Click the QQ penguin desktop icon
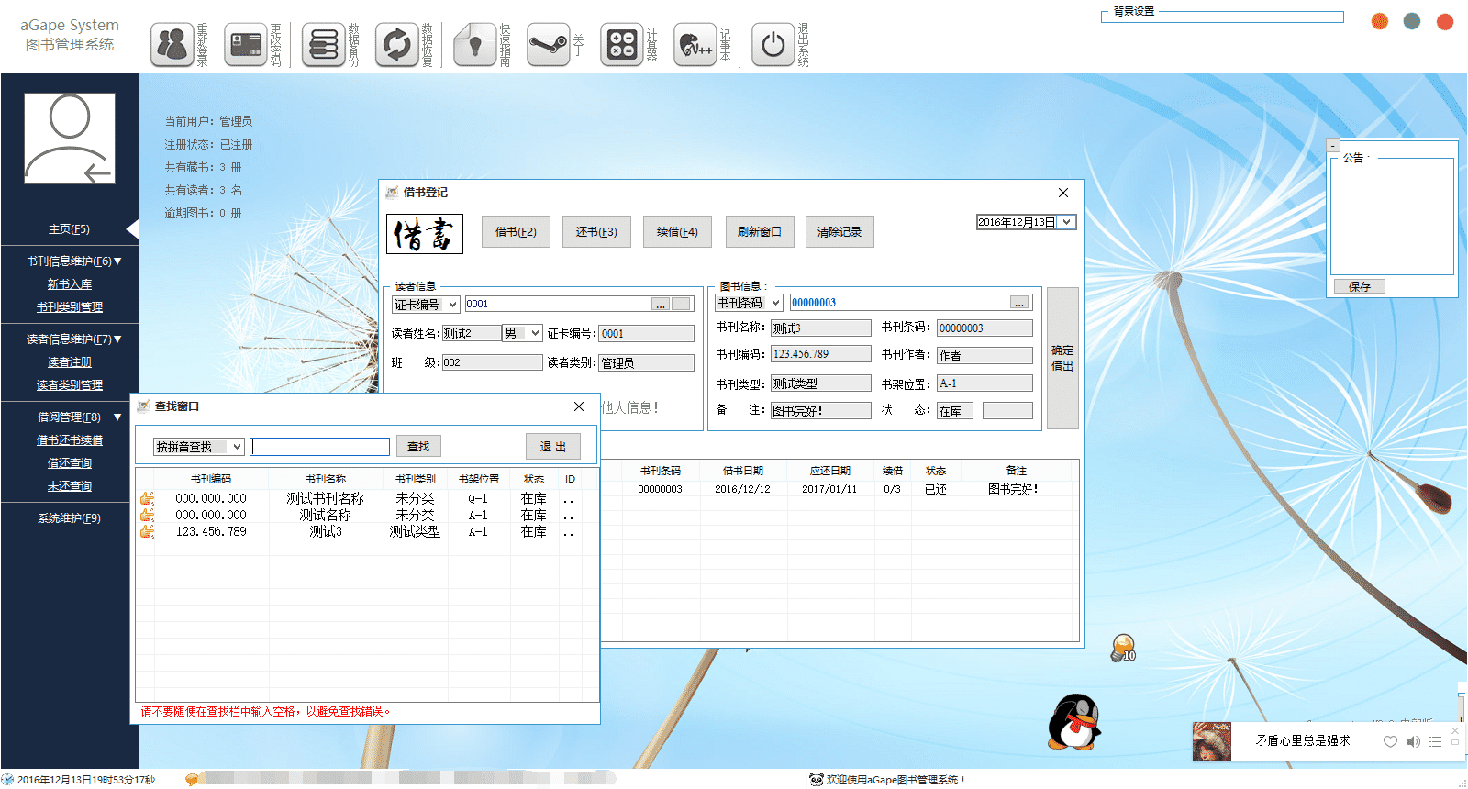Image resolution: width=1468 pixels, height=789 pixels. (x=1073, y=722)
